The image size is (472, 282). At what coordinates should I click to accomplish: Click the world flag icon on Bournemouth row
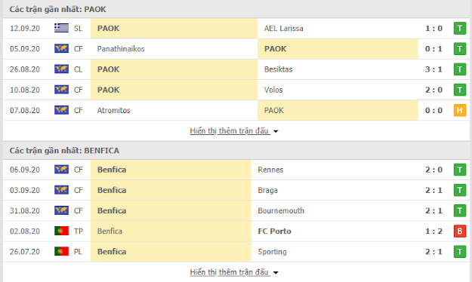[61, 210]
